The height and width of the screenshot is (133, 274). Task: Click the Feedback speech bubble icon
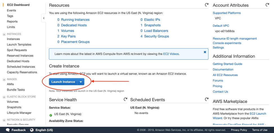pos(8,130)
